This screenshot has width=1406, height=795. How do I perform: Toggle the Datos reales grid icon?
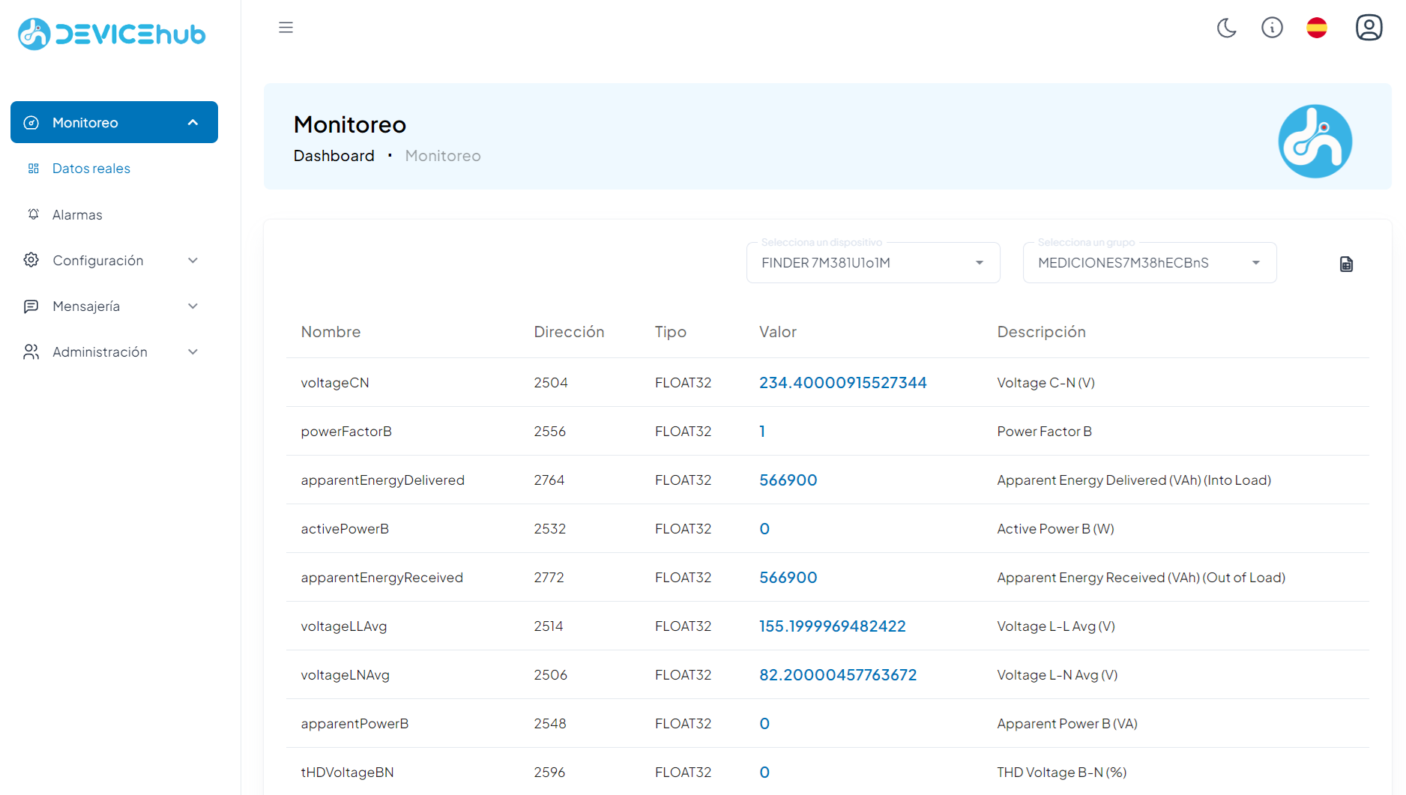[x=33, y=168]
